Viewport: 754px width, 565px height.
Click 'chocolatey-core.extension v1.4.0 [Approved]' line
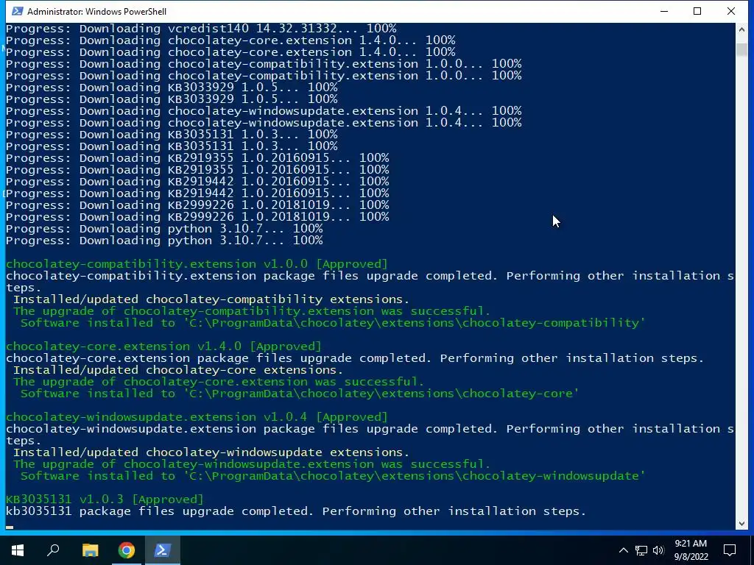pyautogui.click(x=163, y=347)
